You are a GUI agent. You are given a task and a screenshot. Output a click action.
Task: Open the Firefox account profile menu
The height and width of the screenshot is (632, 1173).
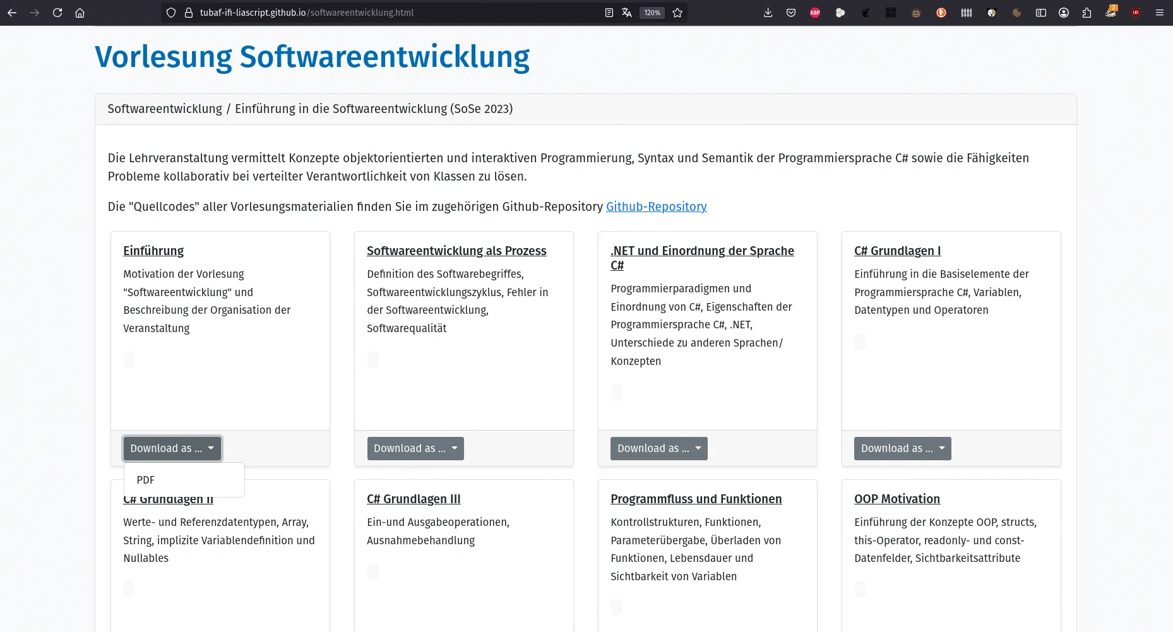(1064, 13)
